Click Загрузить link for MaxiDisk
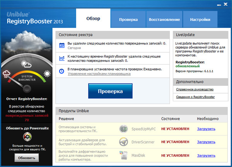This screenshot has width=232, height=167. pos(206,155)
